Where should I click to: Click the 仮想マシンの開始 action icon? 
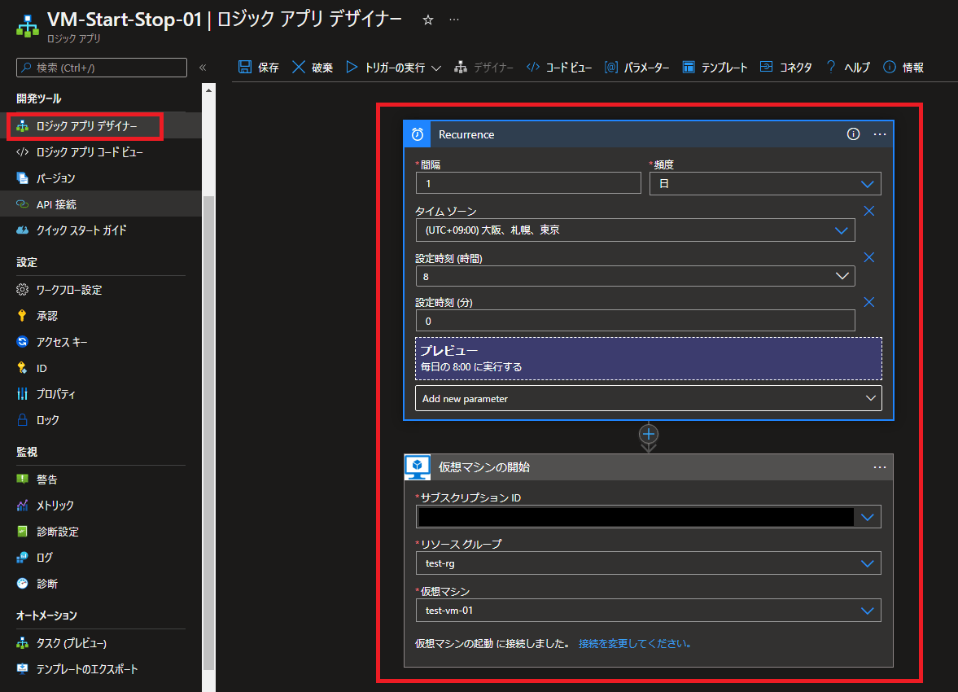tap(418, 467)
